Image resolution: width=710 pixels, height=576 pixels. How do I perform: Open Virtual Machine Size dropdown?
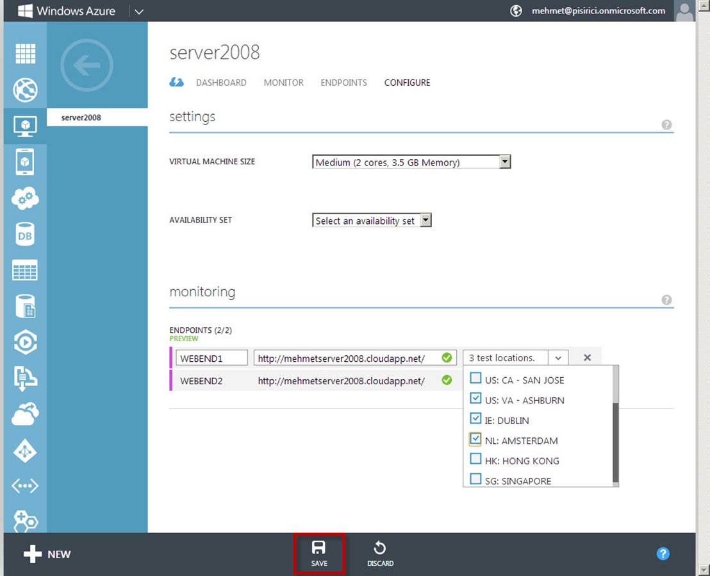(411, 162)
